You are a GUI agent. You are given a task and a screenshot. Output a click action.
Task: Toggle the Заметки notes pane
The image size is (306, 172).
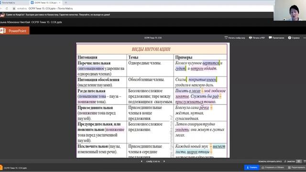point(290,161)
